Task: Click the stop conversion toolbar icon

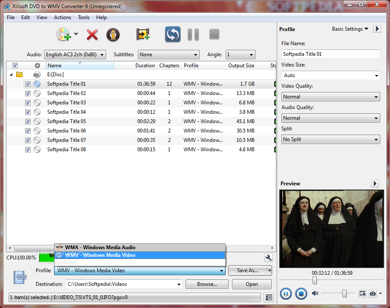Action: (214, 35)
